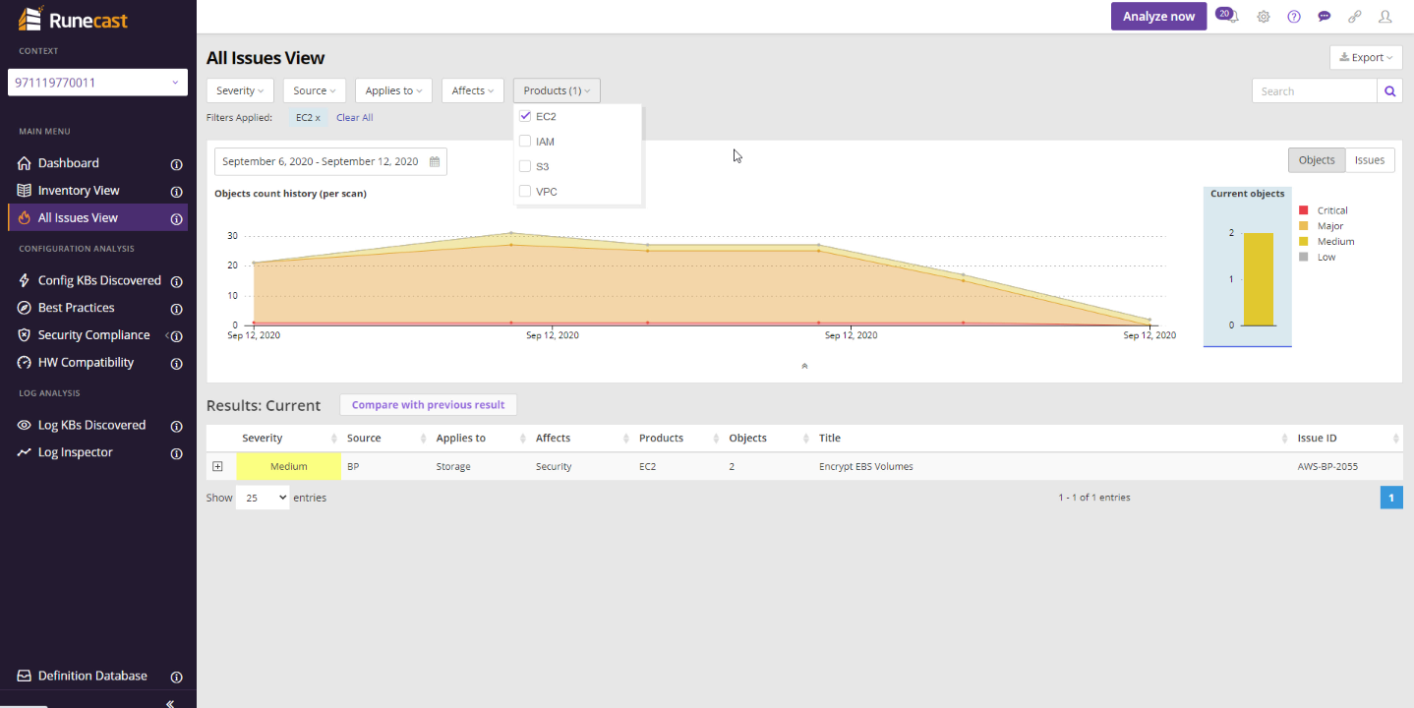Check the IAM product checkbox
This screenshot has height=708, width=1414.
(525, 142)
